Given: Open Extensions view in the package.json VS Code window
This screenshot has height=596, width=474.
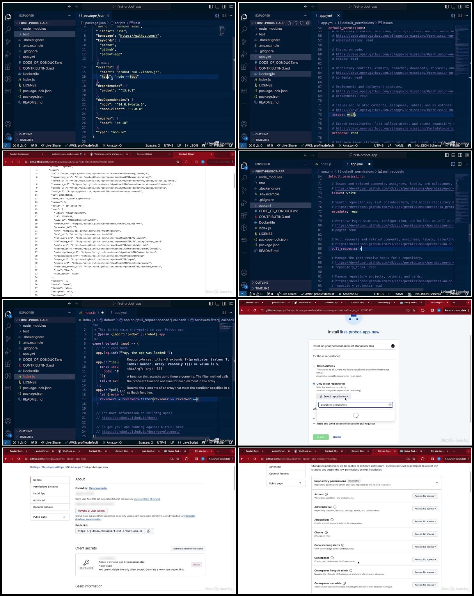Looking at the screenshot, I should (x=8, y=67).
